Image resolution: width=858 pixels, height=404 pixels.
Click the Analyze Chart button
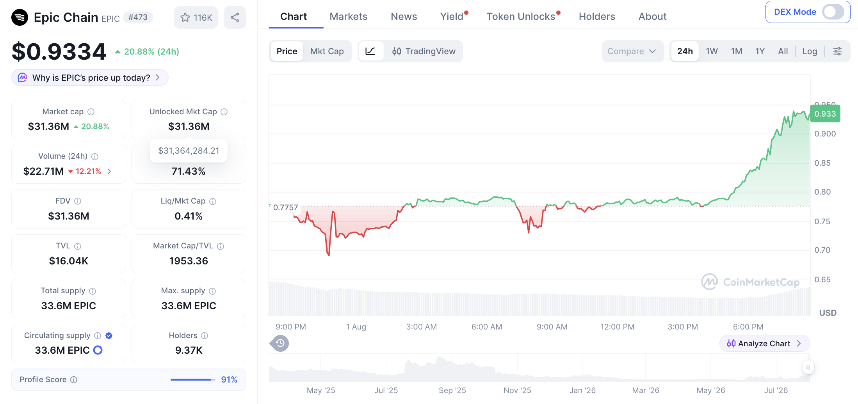click(764, 344)
